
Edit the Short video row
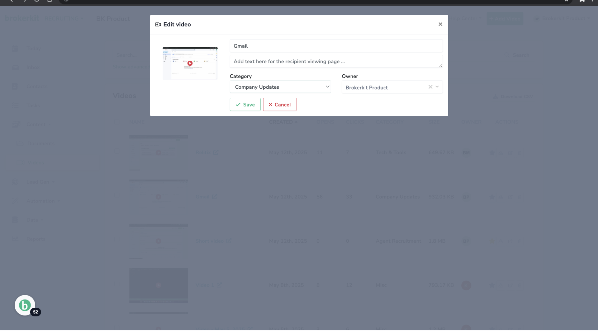click(x=510, y=241)
